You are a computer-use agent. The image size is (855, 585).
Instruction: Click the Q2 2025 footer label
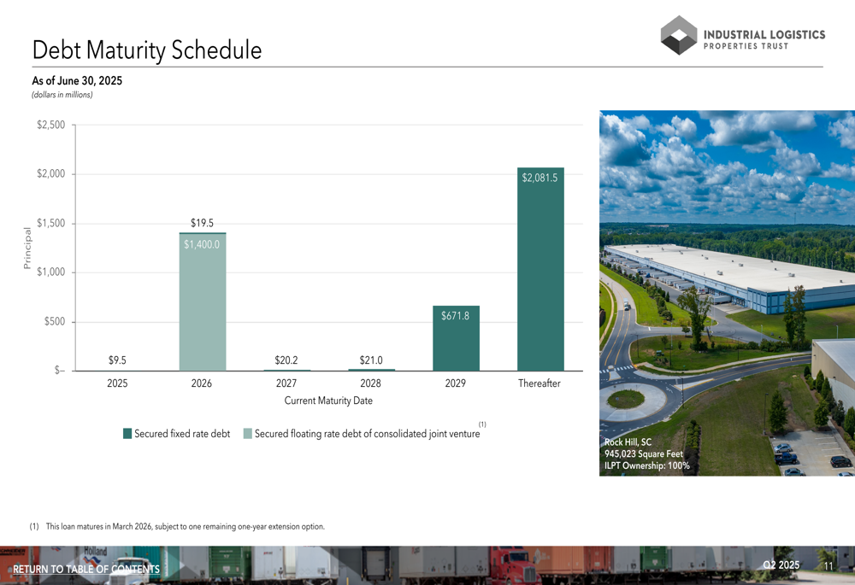[781, 565]
